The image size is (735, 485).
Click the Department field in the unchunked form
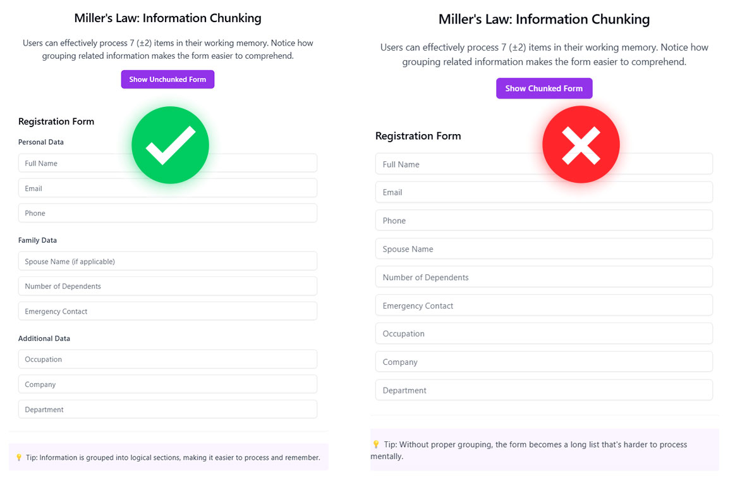(x=544, y=390)
